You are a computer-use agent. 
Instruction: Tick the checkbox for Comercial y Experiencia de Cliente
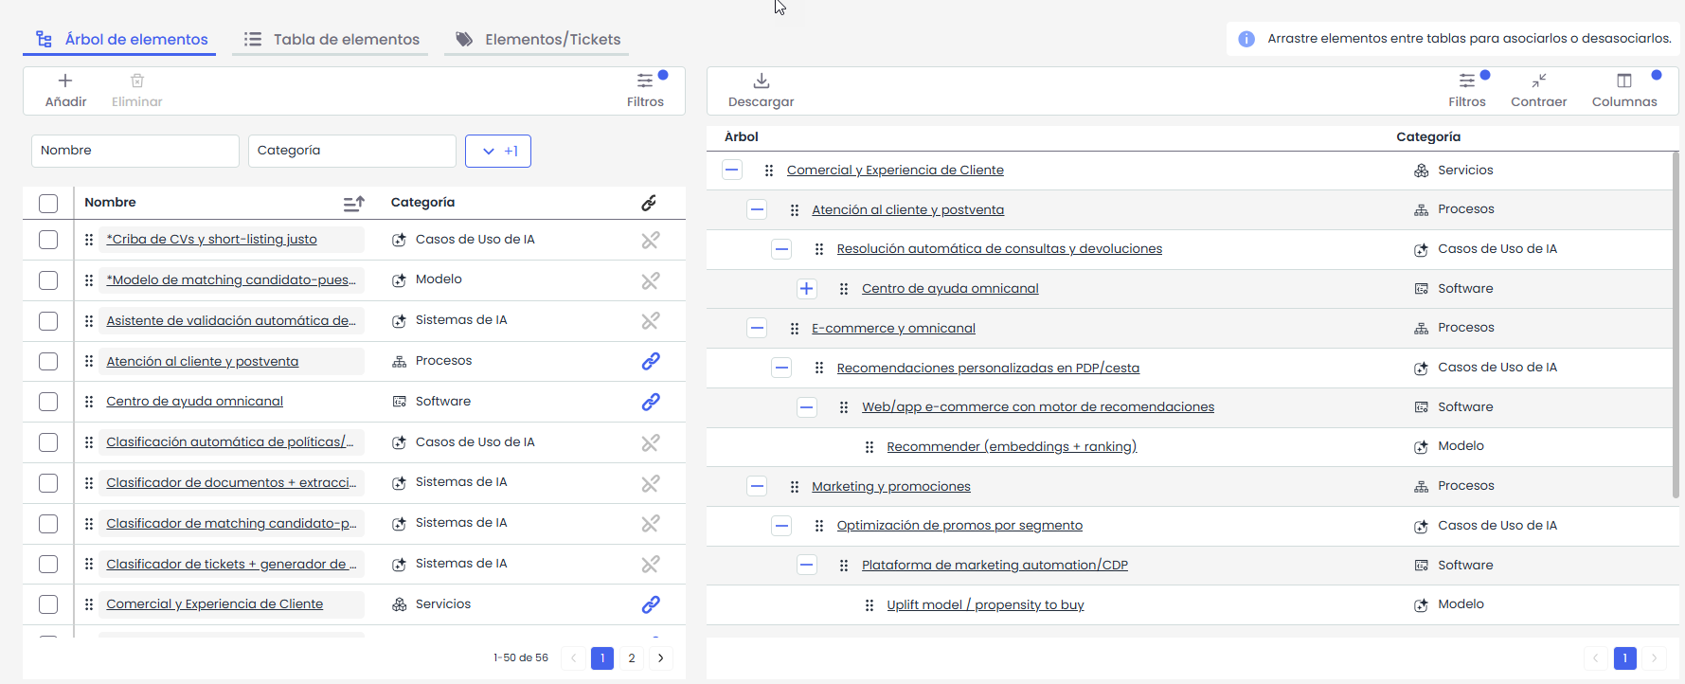click(x=48, y=604)
